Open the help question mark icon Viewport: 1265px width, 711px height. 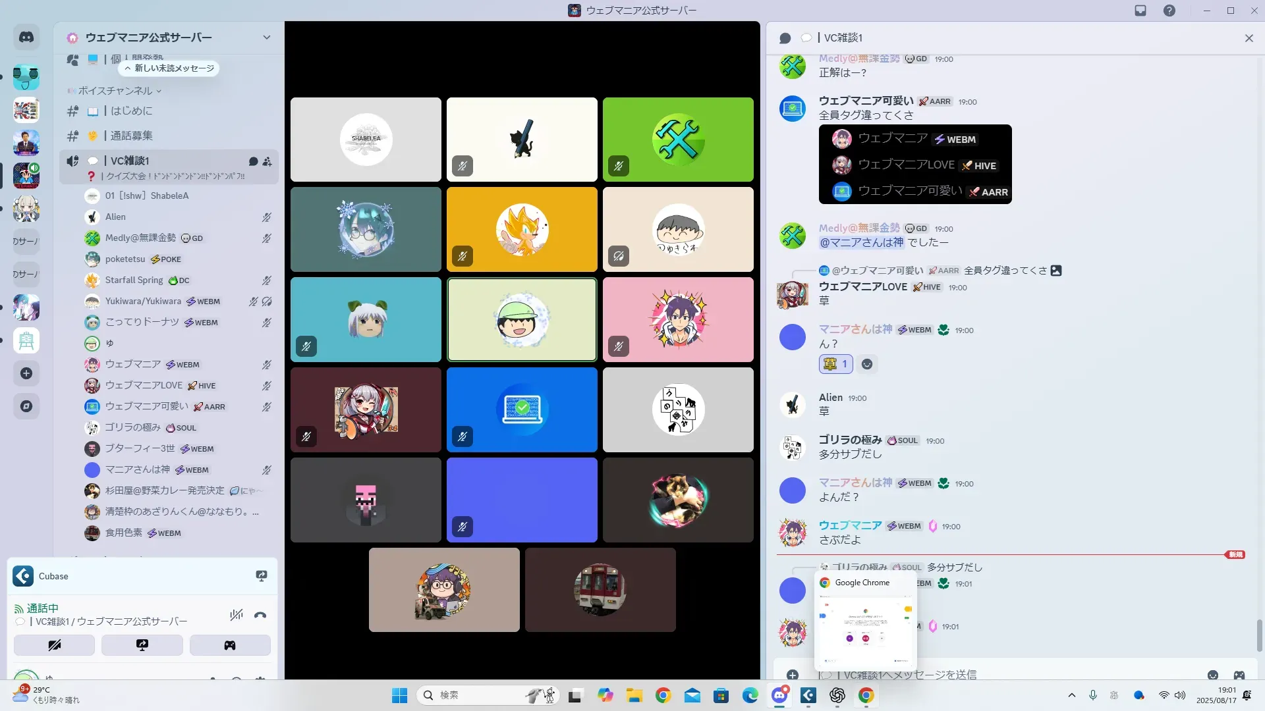point(1169,11)
